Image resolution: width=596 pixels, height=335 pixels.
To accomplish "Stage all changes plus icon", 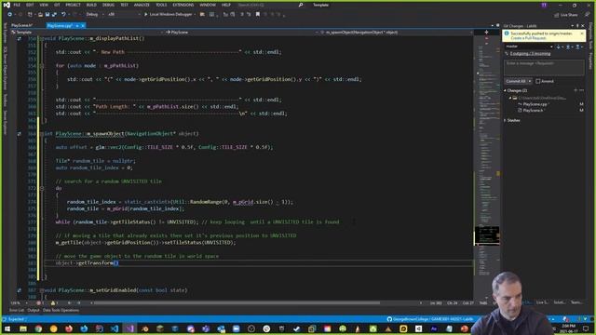I will tap(576, 90).
